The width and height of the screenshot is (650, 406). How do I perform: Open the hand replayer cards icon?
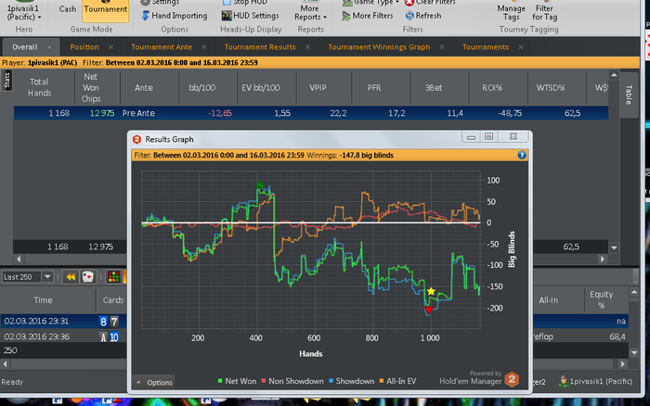(88, 277)
